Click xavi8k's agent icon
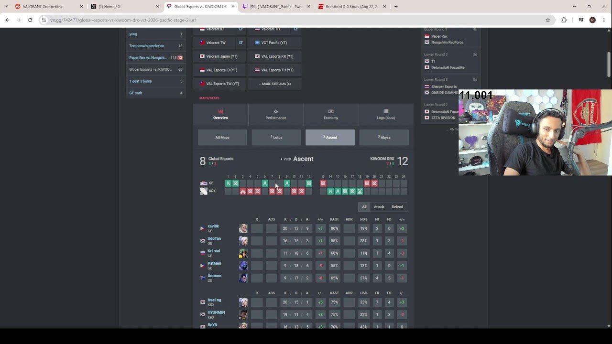The width and height of the screenshot is (612, 344). pyautogui.click(x=243, y=228)
